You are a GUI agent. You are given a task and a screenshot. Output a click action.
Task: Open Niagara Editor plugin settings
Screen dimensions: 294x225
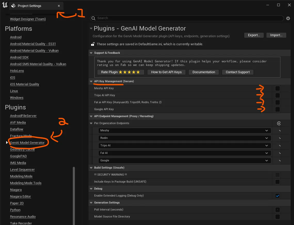point(20,197)
